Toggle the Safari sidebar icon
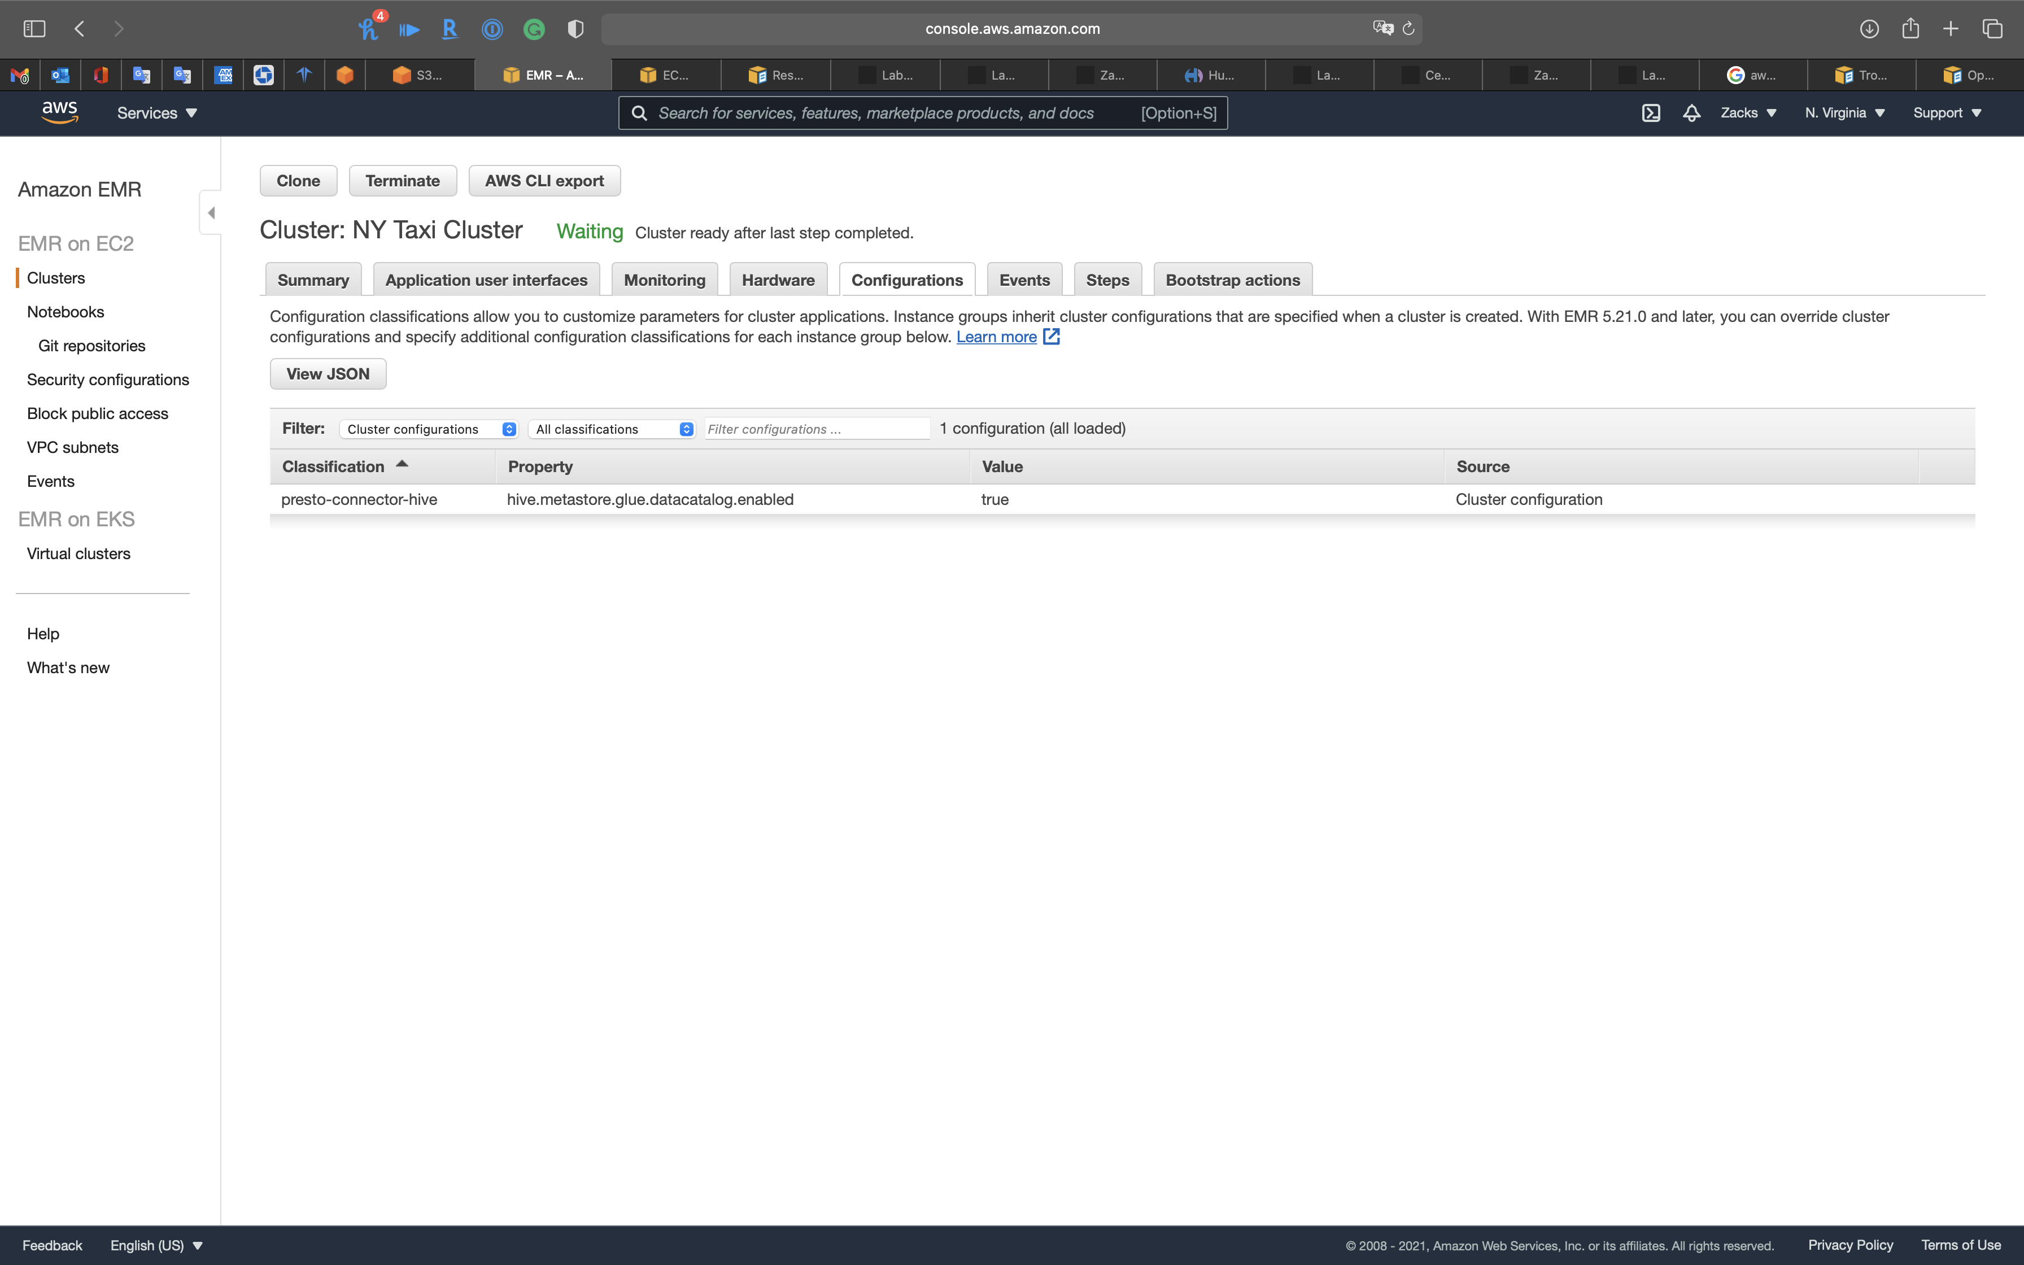The width and height of the screenshot is (2024, 1265). [x=34, y=28]
